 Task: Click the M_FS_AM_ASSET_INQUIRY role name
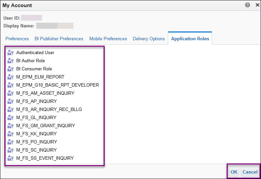coord(45,93)
